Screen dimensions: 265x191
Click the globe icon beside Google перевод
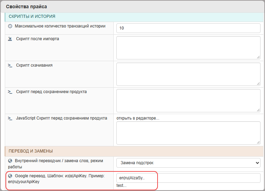(10, 176)
